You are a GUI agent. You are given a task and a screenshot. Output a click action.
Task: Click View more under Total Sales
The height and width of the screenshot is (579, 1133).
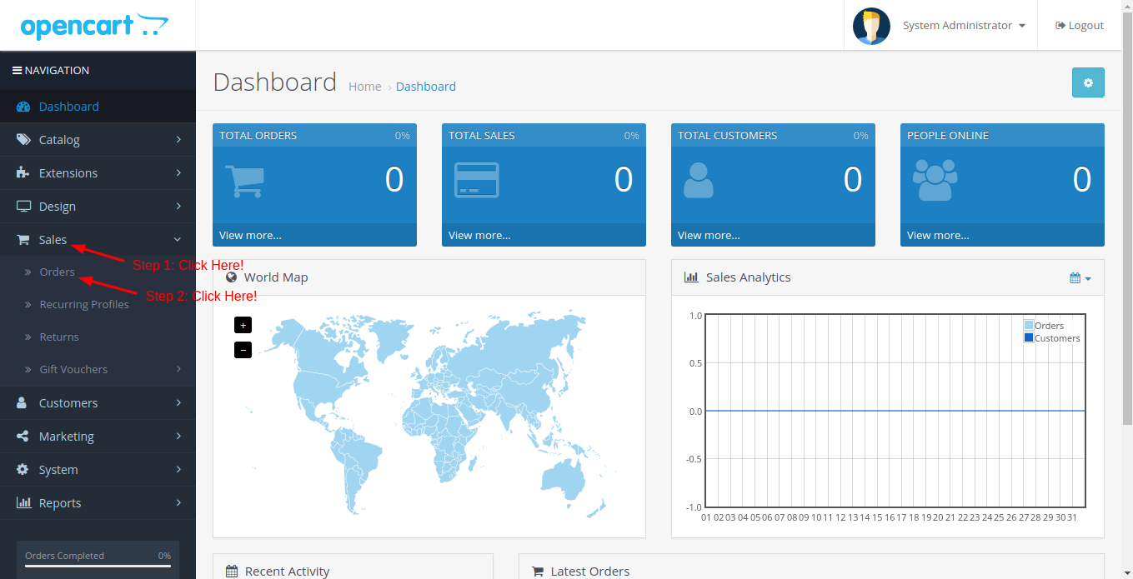click(x=479, y=236)
